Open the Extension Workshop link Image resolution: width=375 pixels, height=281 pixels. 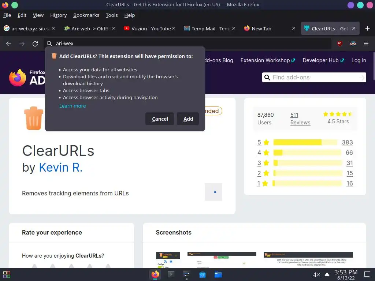tap(268, 60)
